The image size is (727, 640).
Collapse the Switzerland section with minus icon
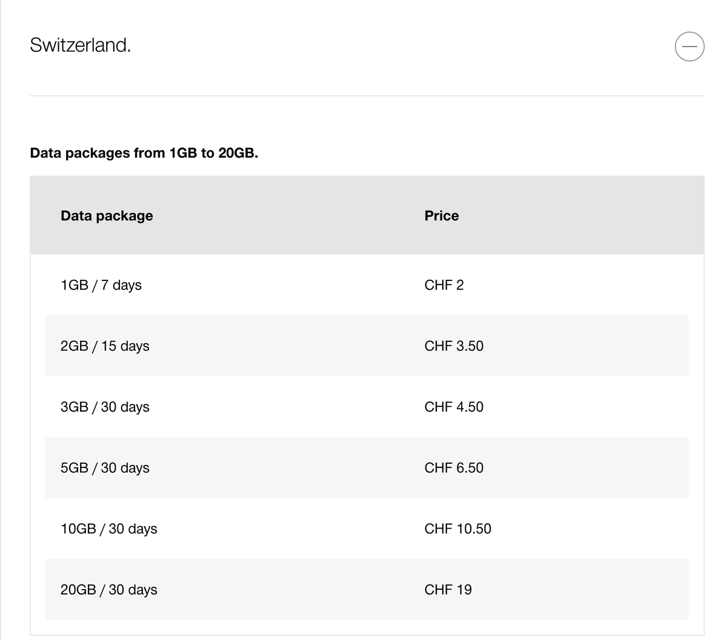click(689, 46)
